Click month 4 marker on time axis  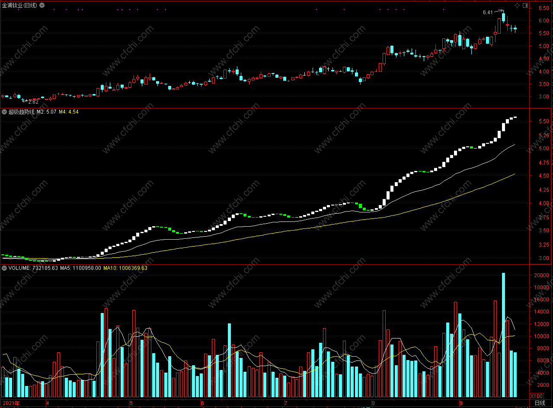coord(48,403)
